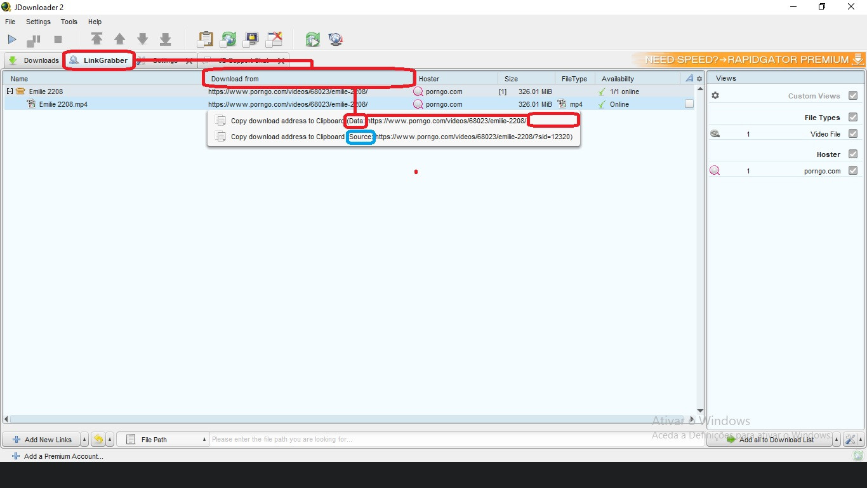Screen dimensions: 867x488
Task: Close the Settings tab with its X
Action: click(x=189, y=61)
